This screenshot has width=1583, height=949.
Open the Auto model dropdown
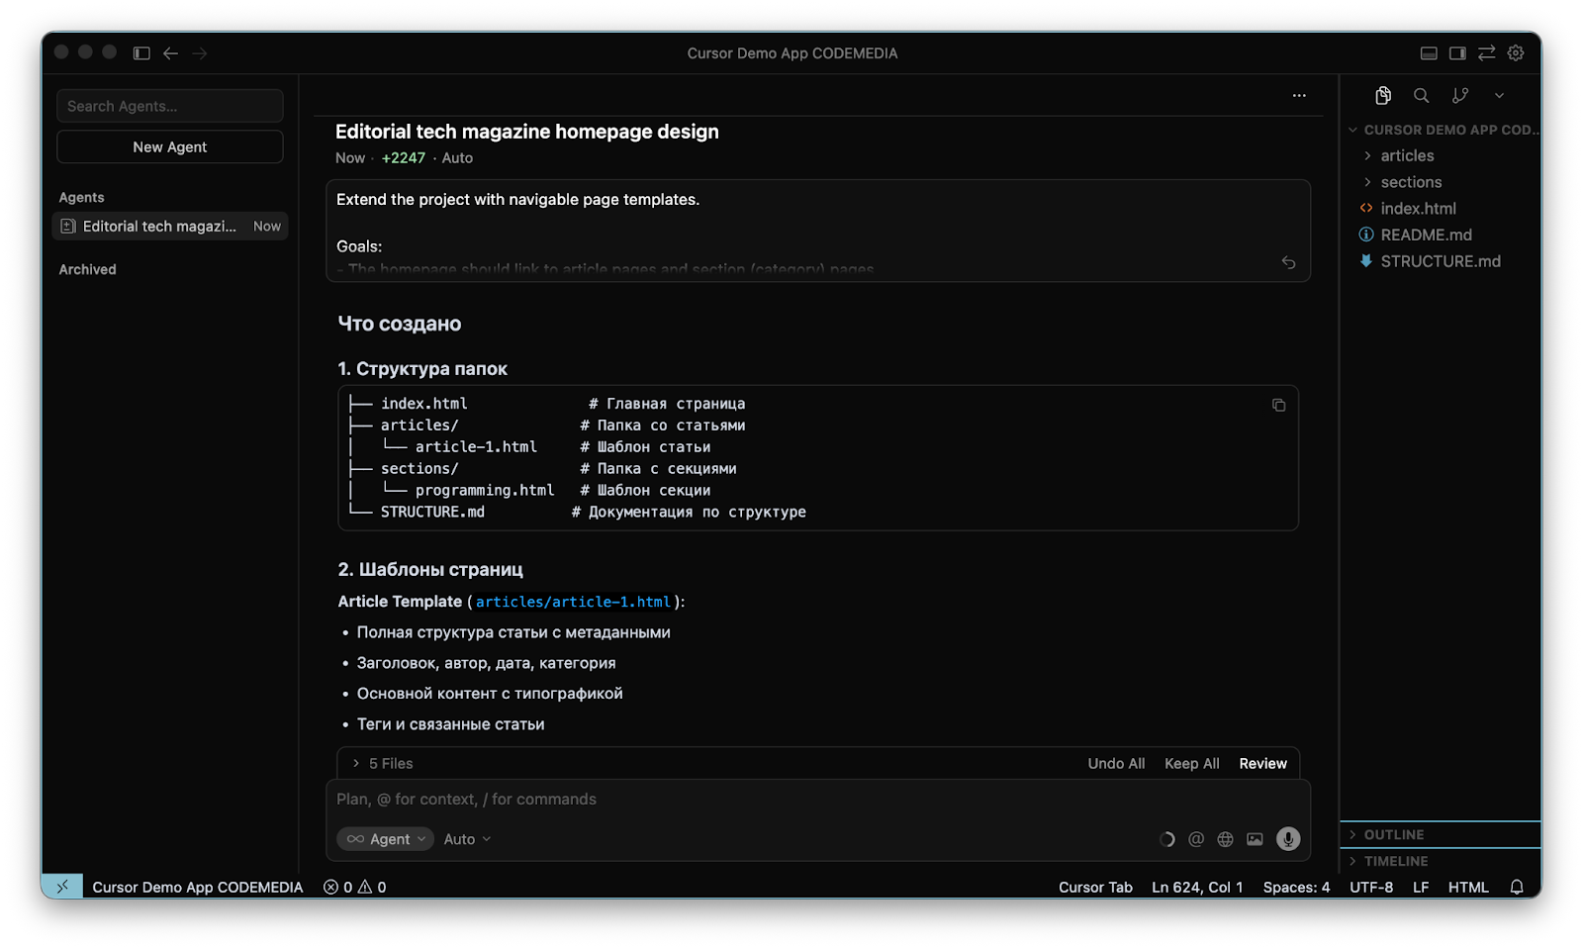point(467,839)
